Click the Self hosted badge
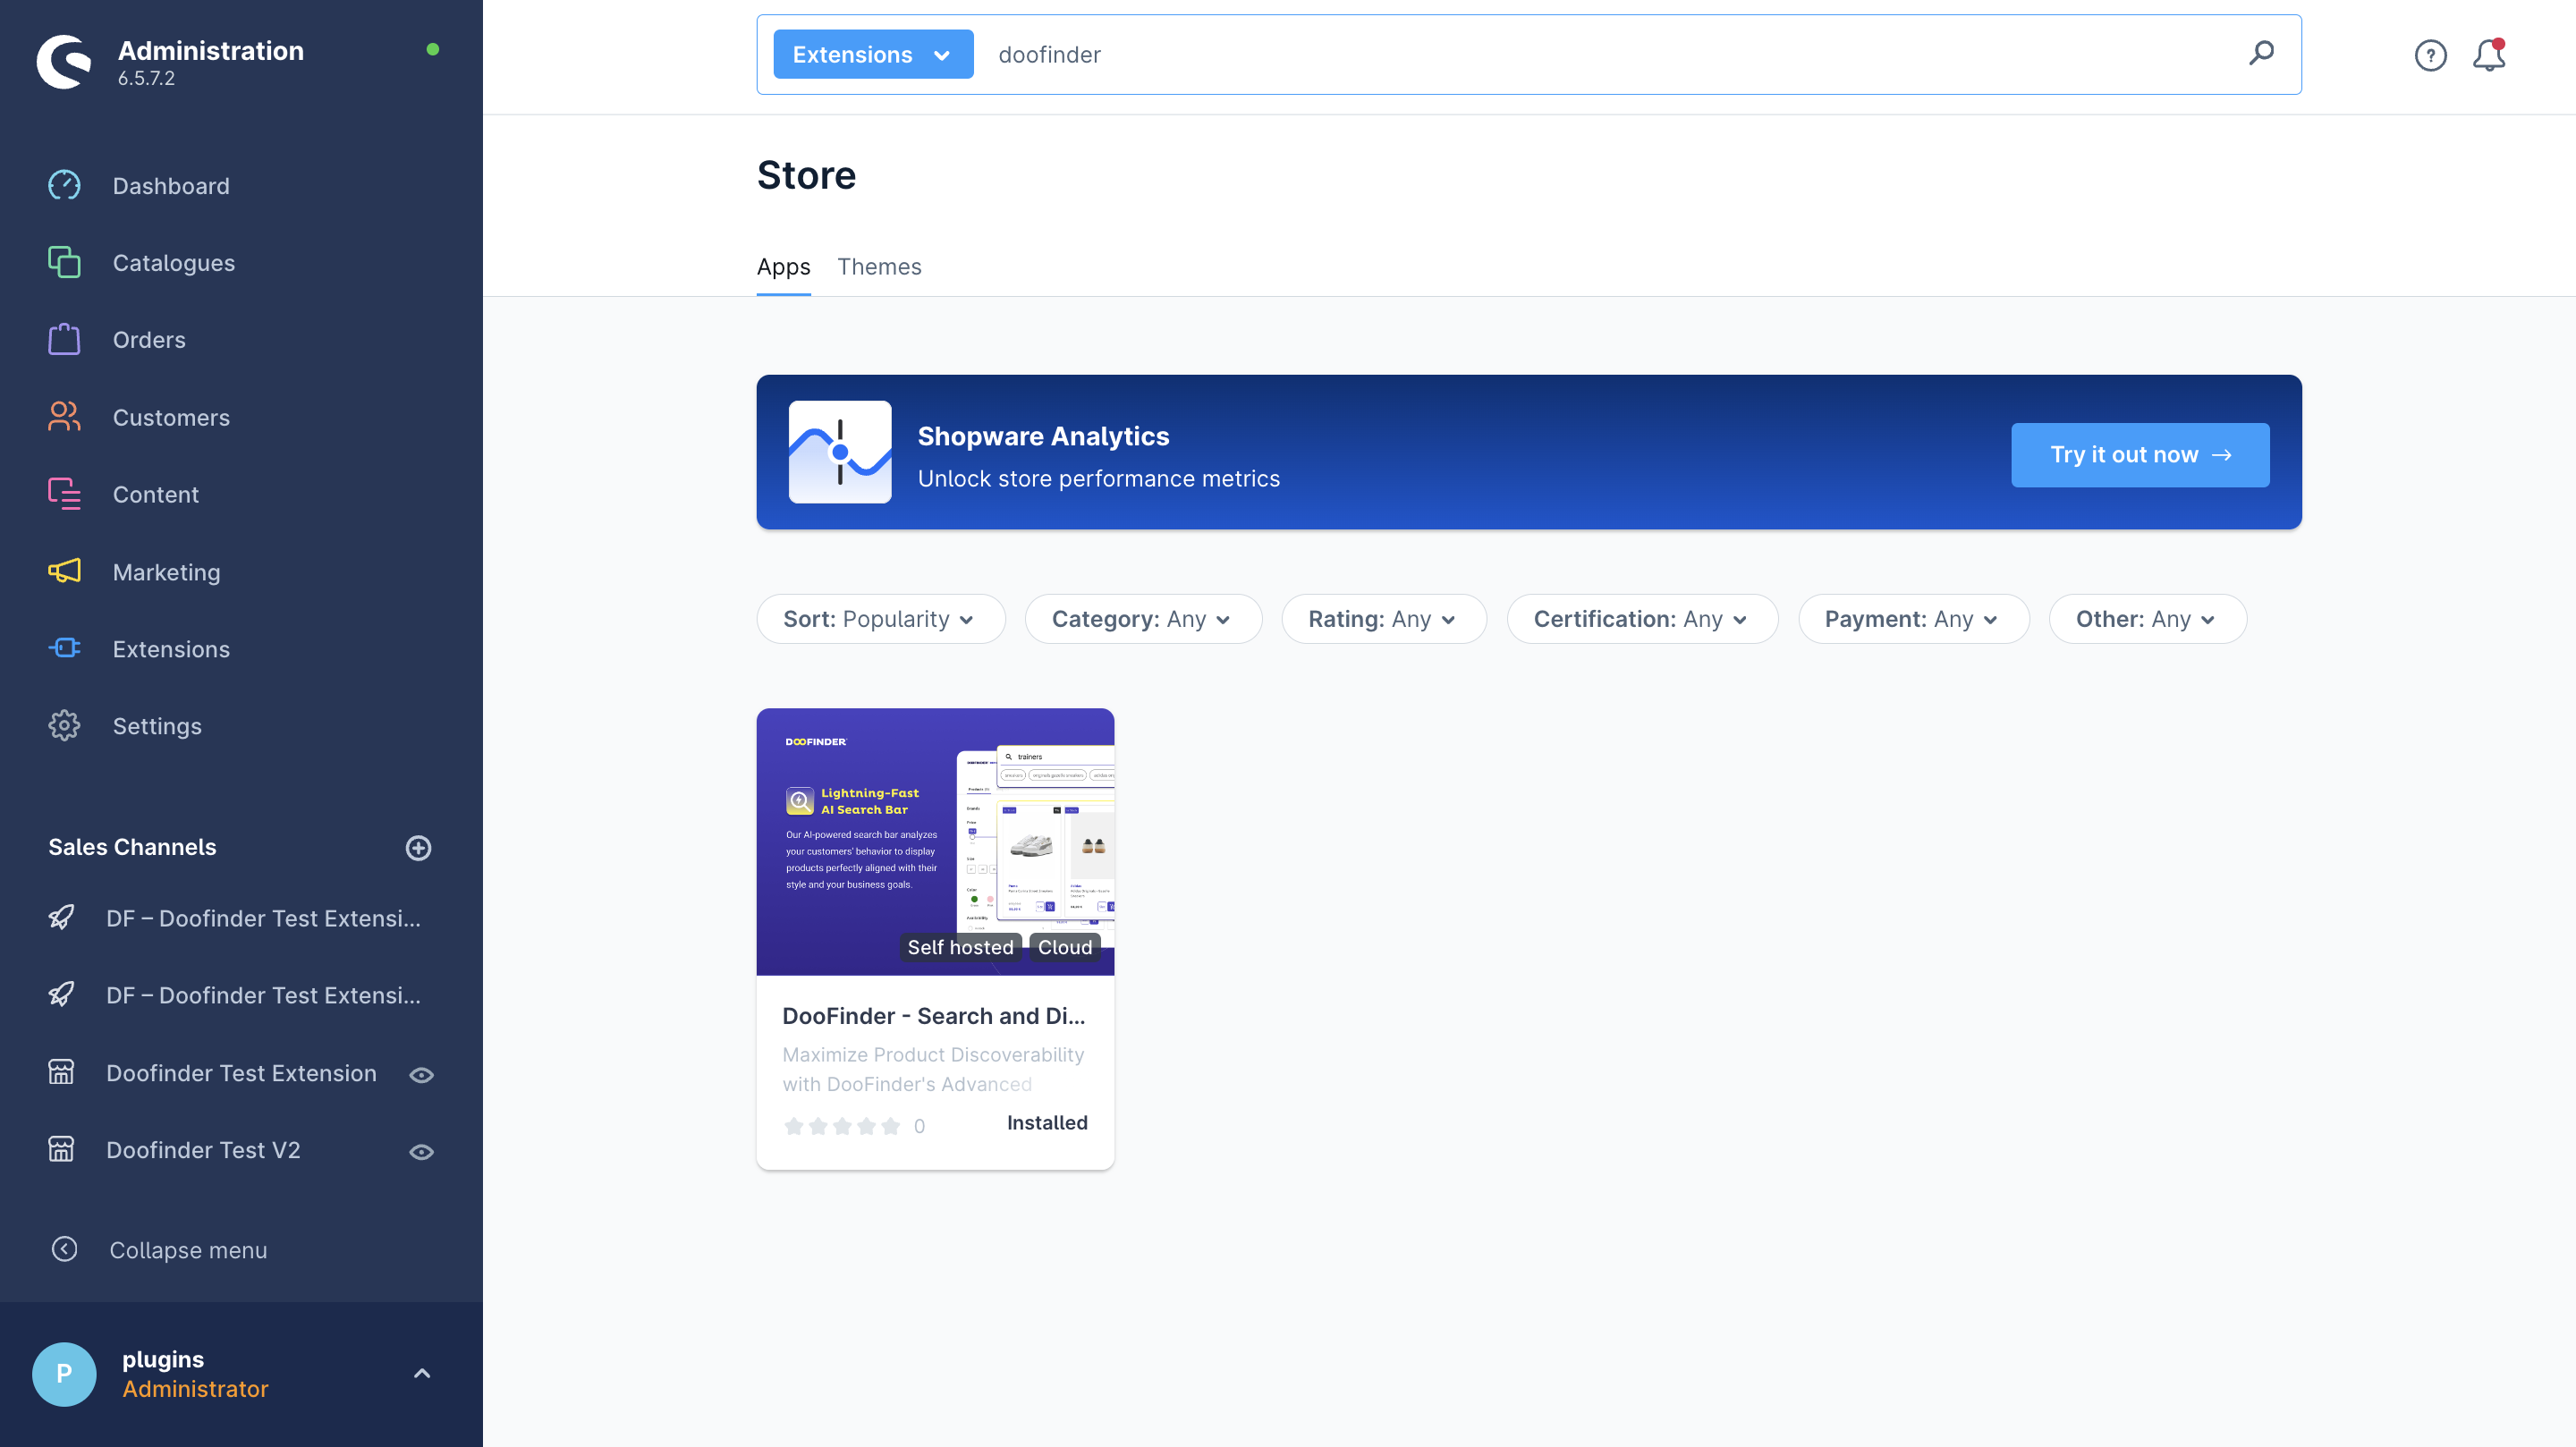This screenshot has height=1447, width=2576. tap(960, 947)
